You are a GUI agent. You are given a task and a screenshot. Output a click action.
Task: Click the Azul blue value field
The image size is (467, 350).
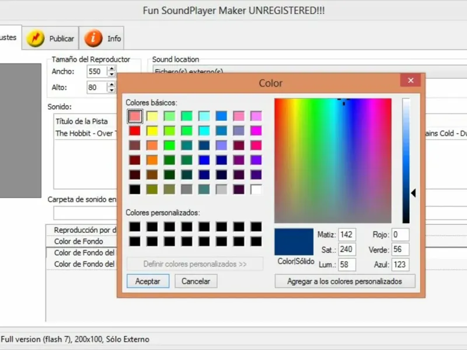(400, 265)
